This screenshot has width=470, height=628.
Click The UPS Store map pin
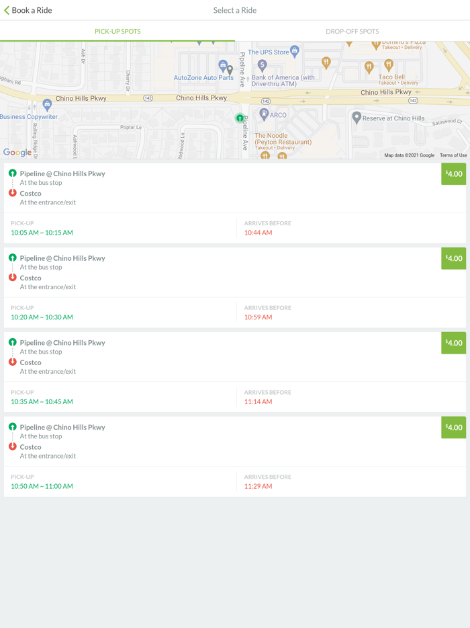click(x=295, y=51)
